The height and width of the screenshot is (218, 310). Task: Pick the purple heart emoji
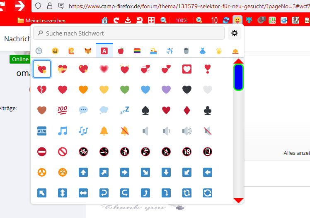coord(166,90)
